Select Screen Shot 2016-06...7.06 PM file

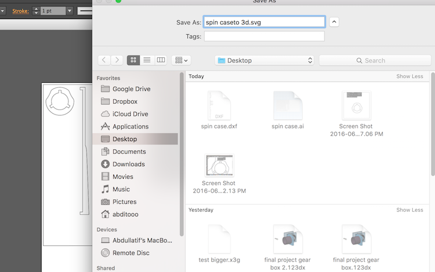pos(357,114)
